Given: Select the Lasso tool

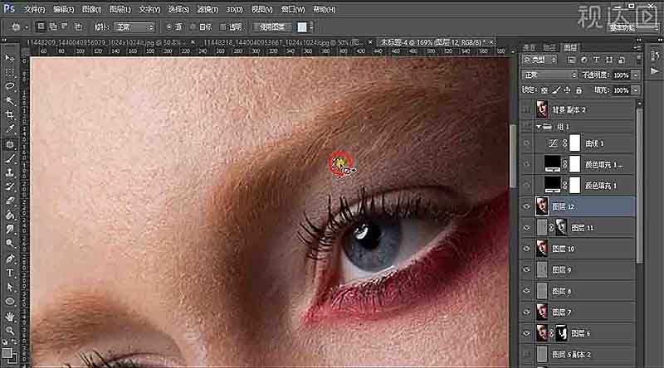Looking at the screenshot, I should (10, 86).
